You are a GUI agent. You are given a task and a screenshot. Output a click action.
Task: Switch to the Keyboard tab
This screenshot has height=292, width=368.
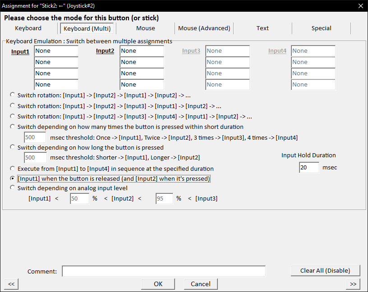(28, 28)
